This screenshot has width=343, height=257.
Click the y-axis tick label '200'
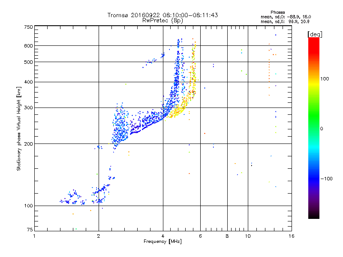click(28, 144)
